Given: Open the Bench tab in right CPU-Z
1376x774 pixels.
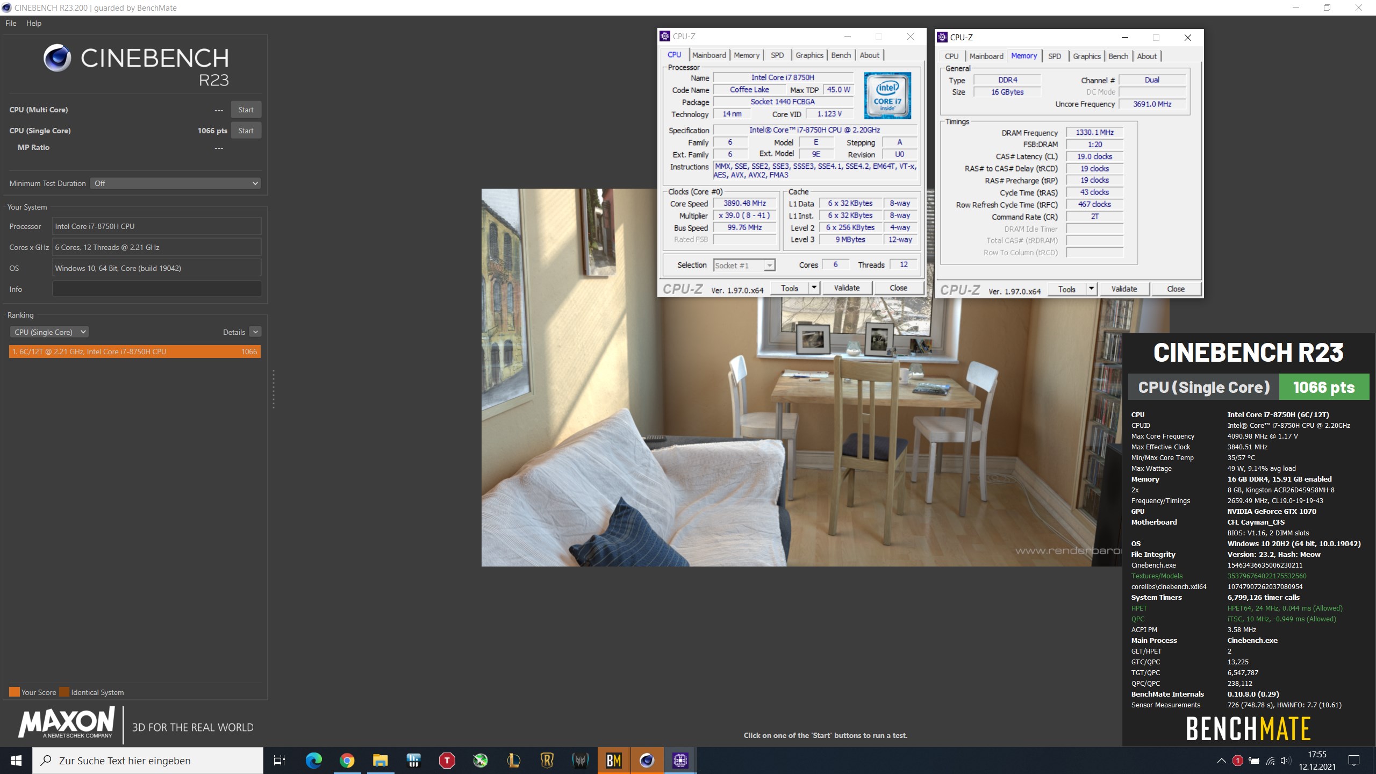Looking at the screenshot, I should click(x=1118, y=56).
